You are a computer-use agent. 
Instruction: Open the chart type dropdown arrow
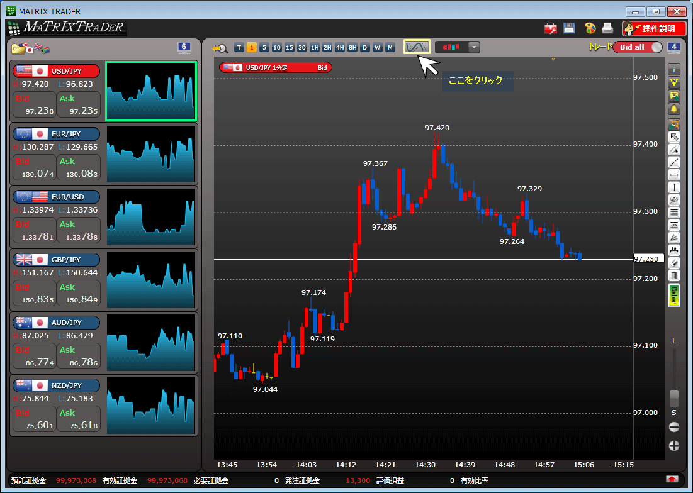click(474, 47)
